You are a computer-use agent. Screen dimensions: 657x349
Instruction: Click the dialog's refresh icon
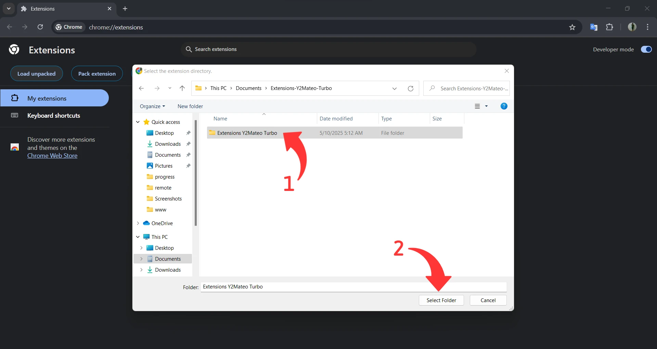(x=411, y=88)
